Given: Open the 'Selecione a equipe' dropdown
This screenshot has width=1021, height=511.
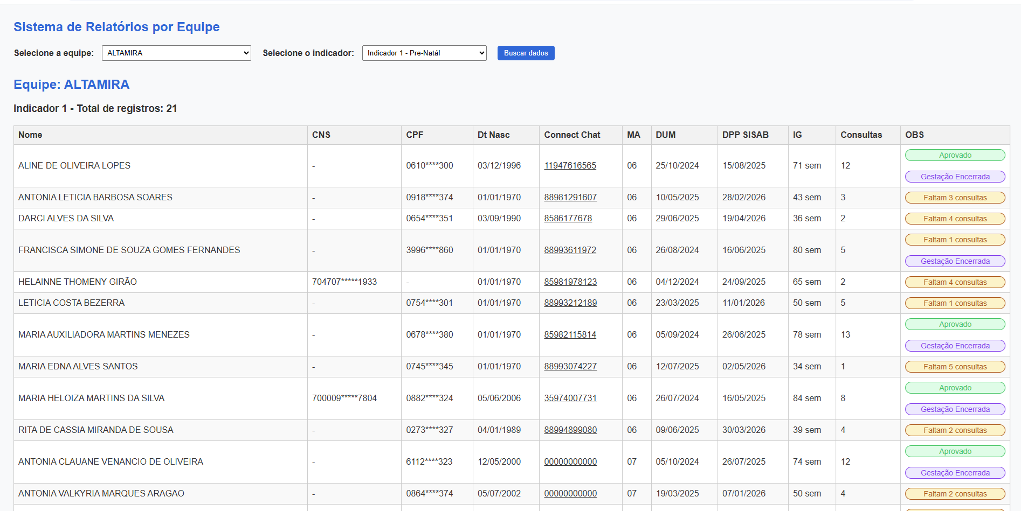Looking at the screenshot, I should click(176, 53).
